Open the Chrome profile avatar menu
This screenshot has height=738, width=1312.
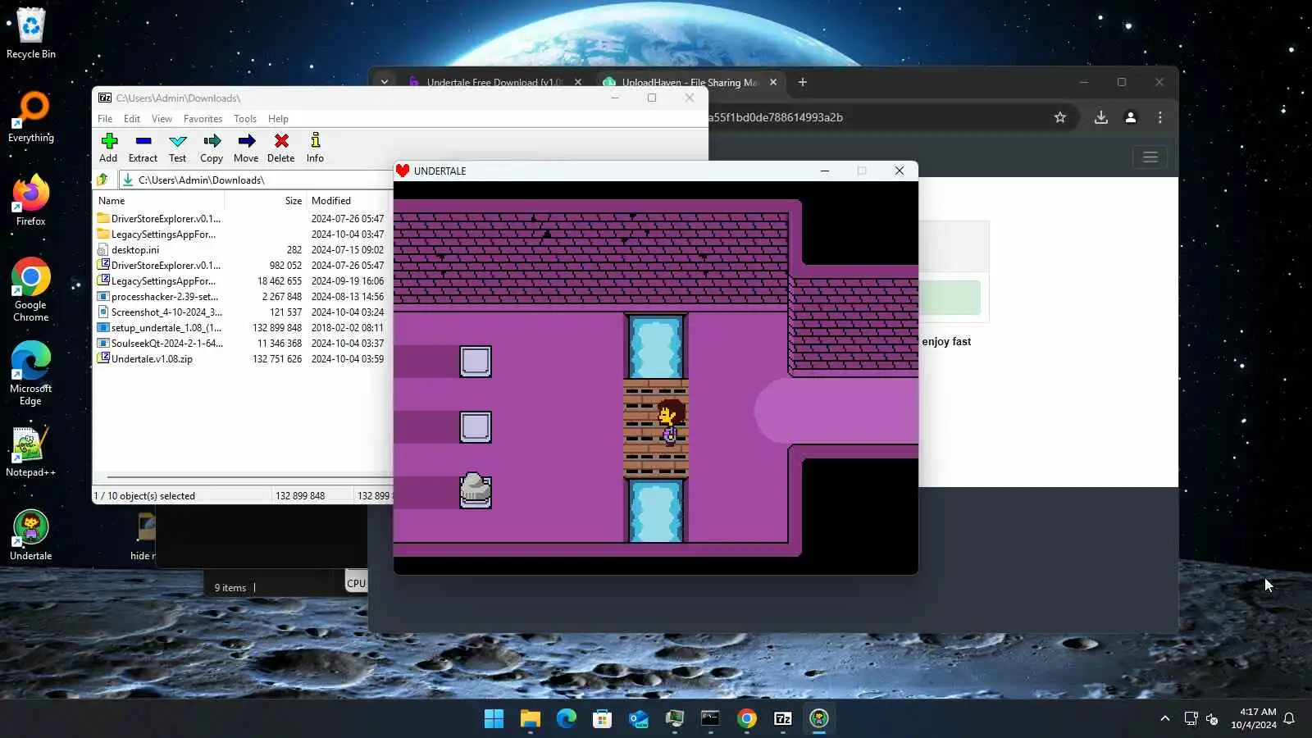[1131, 117]
